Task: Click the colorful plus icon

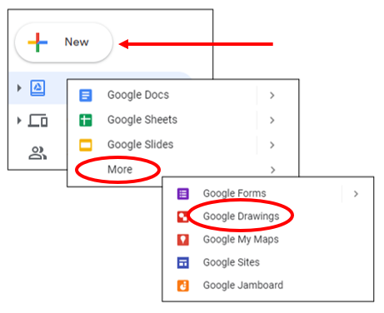Action: (37, 42)
